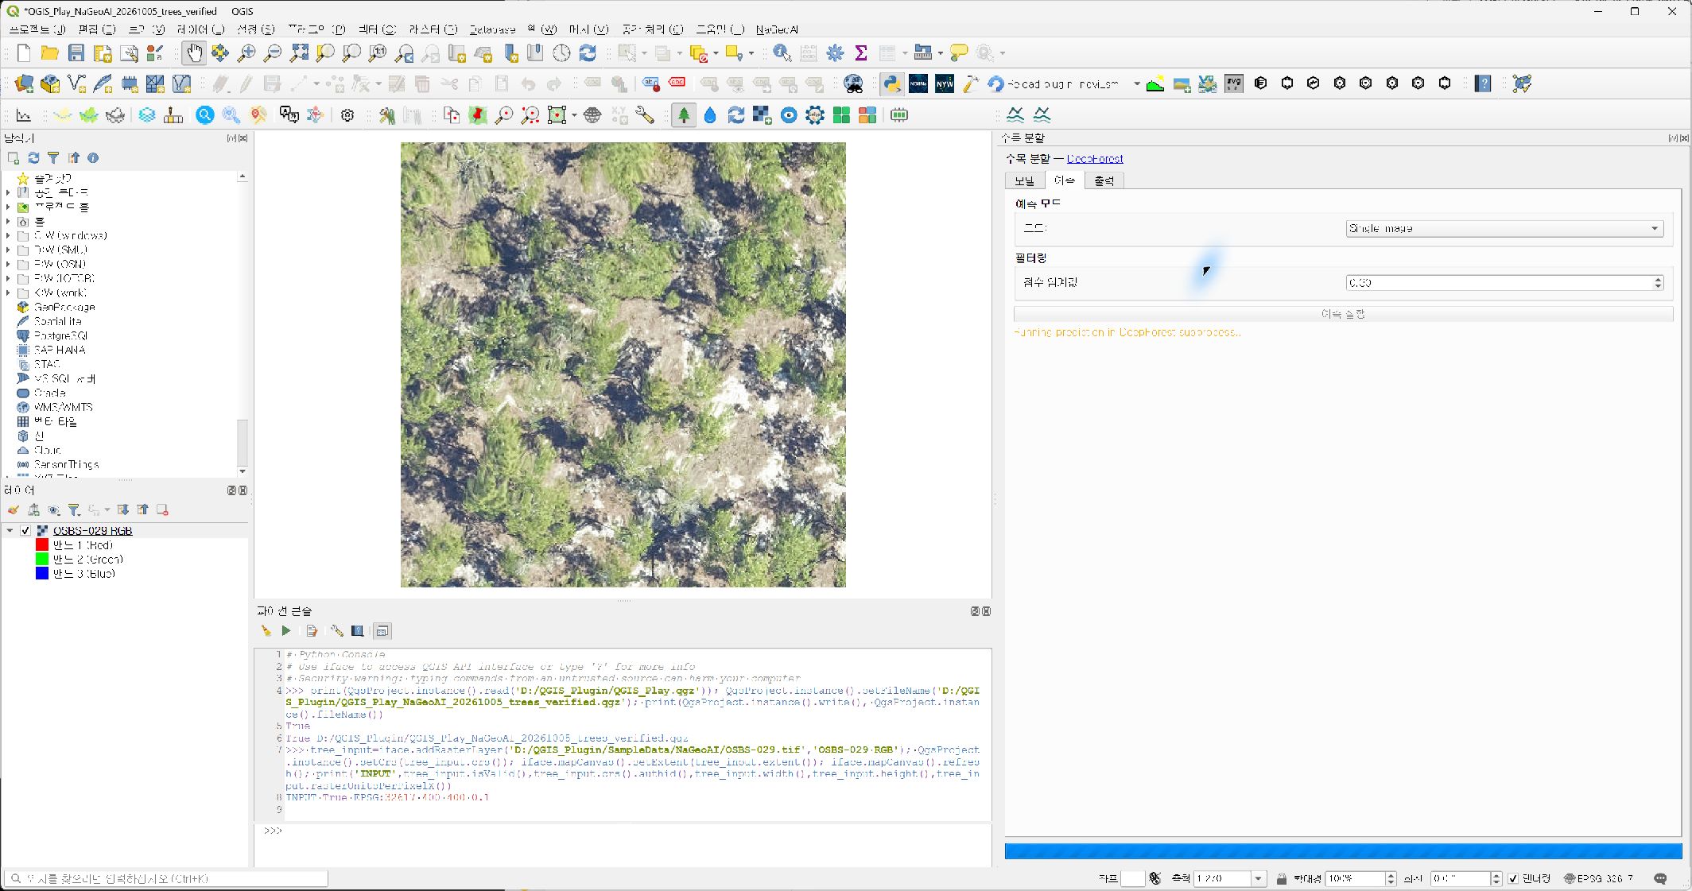The image size is (1692, 891).
Task: Open the Reload plugin dropdown arrow
Action: coord(1137,83)
